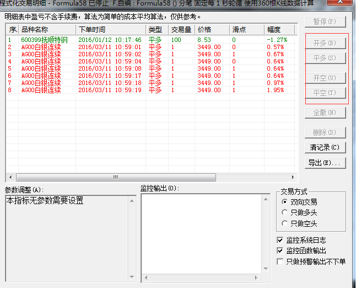356x288 pixels.
Task: Click the 监控输出 box scroll down arrow
Action: click(x=266, y=269)
